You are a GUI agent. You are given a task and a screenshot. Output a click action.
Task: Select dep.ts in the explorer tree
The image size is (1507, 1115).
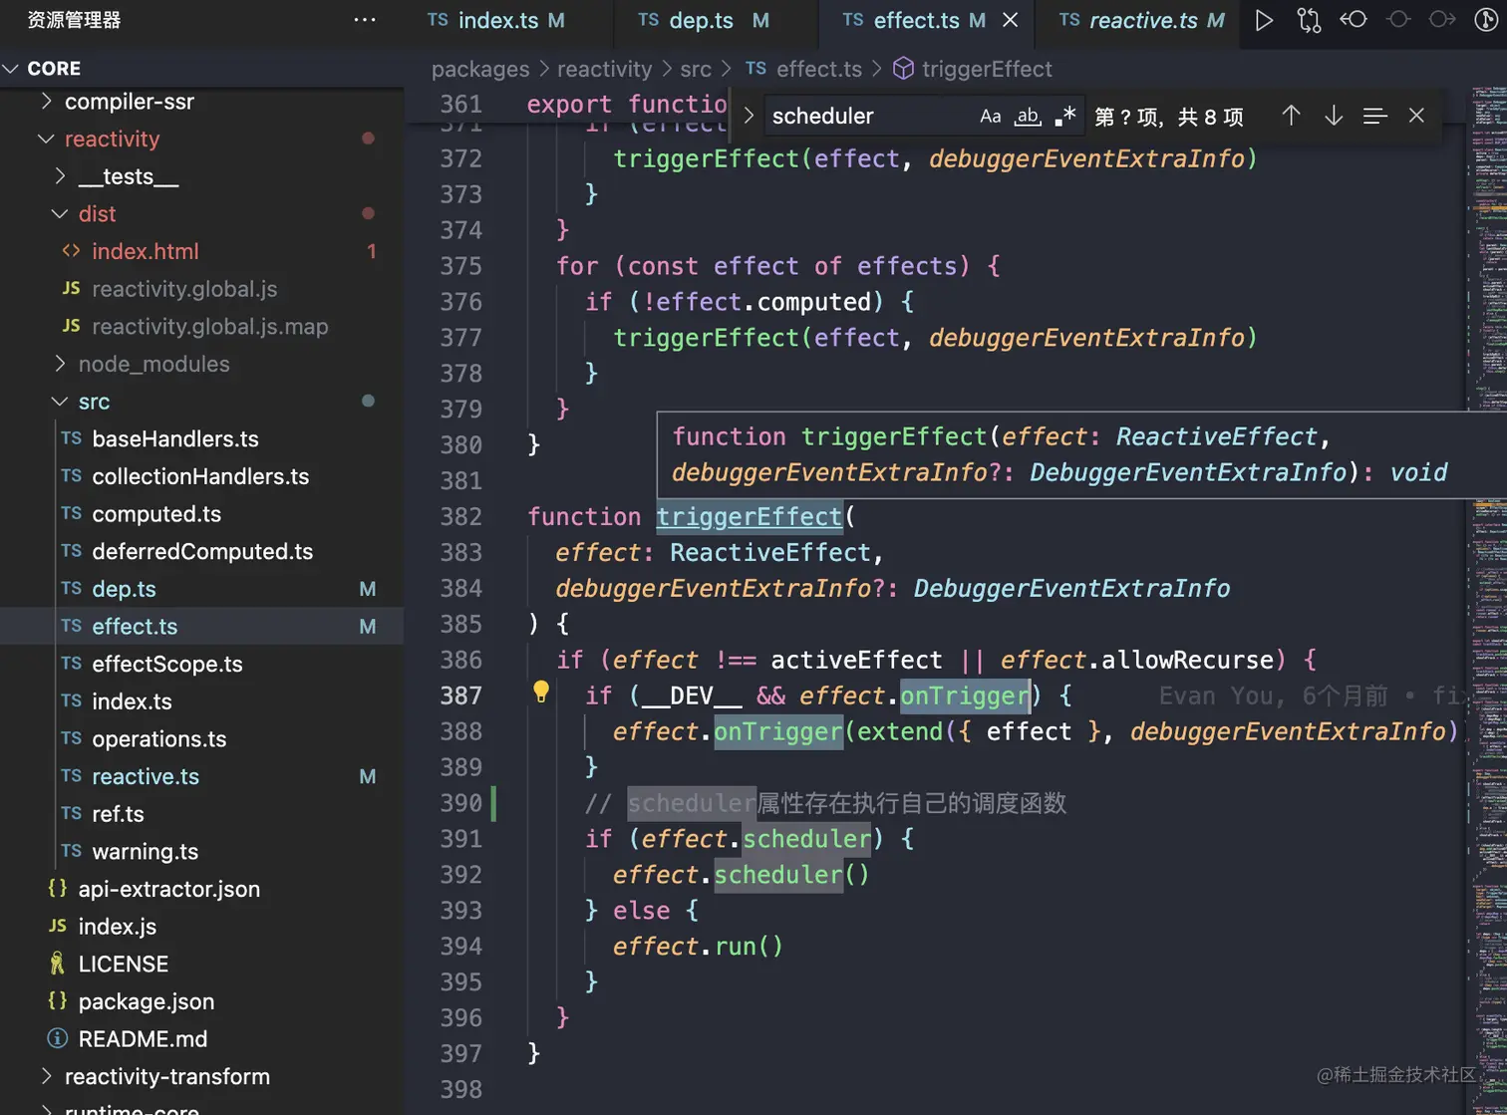[201, 589]
